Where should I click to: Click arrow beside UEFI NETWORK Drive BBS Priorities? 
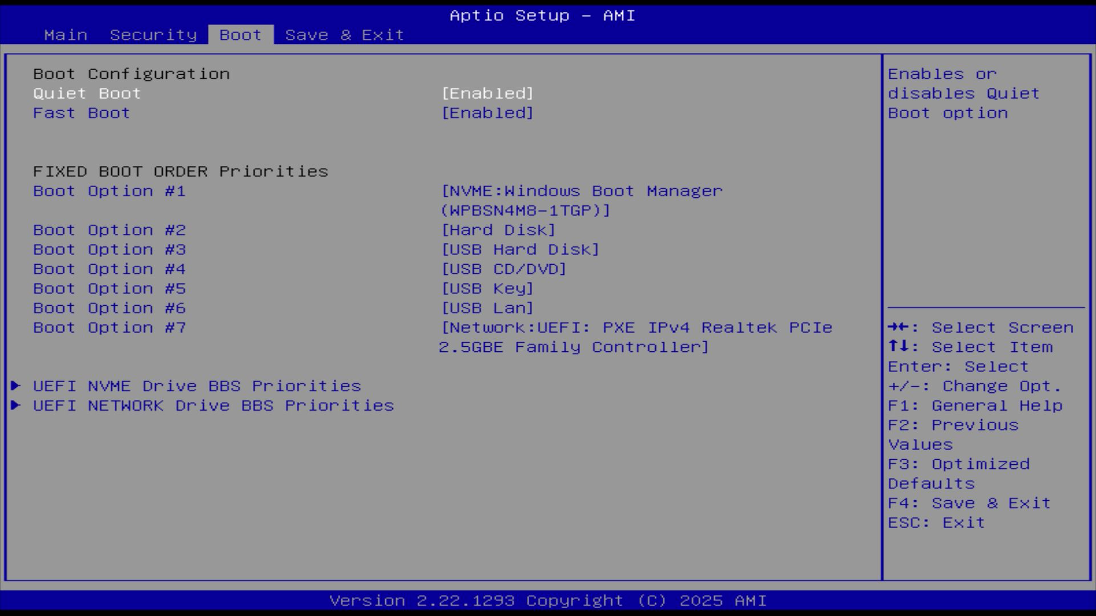tap(16, 405)
